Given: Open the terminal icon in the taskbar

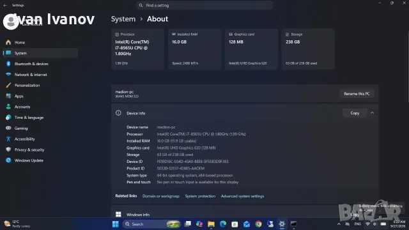Looking at the screenshot, I should pyautogui.click(x=293, y=224).
